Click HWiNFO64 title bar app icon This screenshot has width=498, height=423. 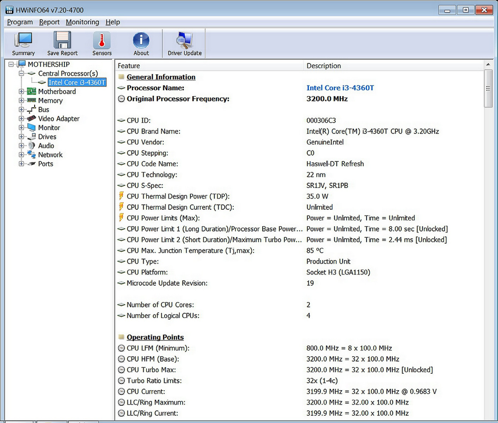coord(9,10)
